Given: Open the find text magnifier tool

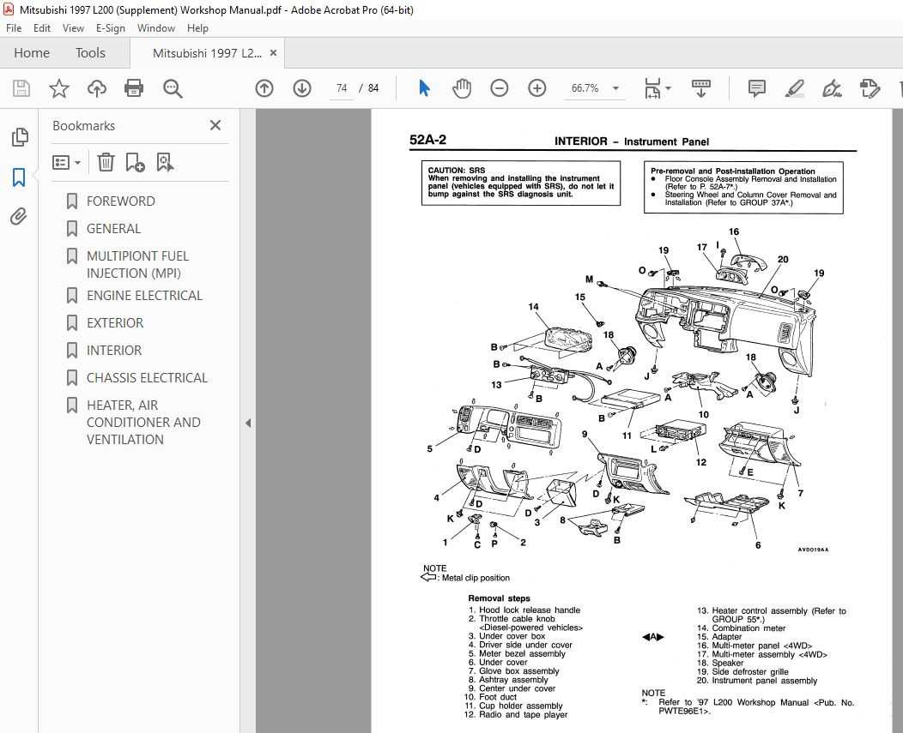Looking at the screenshot, I should click(173, 88).
